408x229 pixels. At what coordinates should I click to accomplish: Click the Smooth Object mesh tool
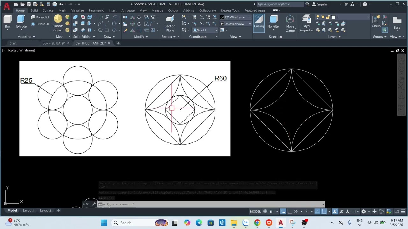58,23
